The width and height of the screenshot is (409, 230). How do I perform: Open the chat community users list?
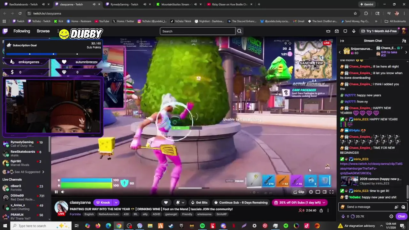coord(404,41)
